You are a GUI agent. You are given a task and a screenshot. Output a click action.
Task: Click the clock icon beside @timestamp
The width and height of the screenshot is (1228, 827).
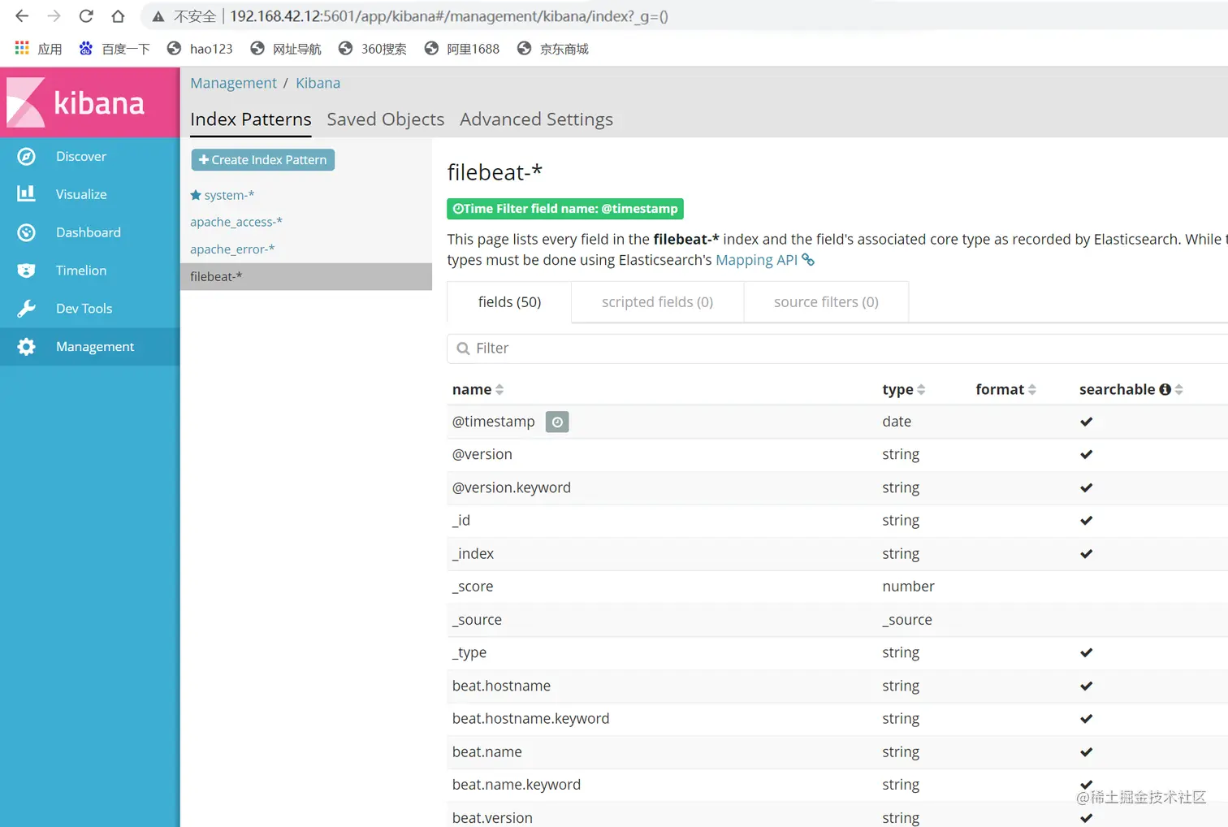(557, 422)
